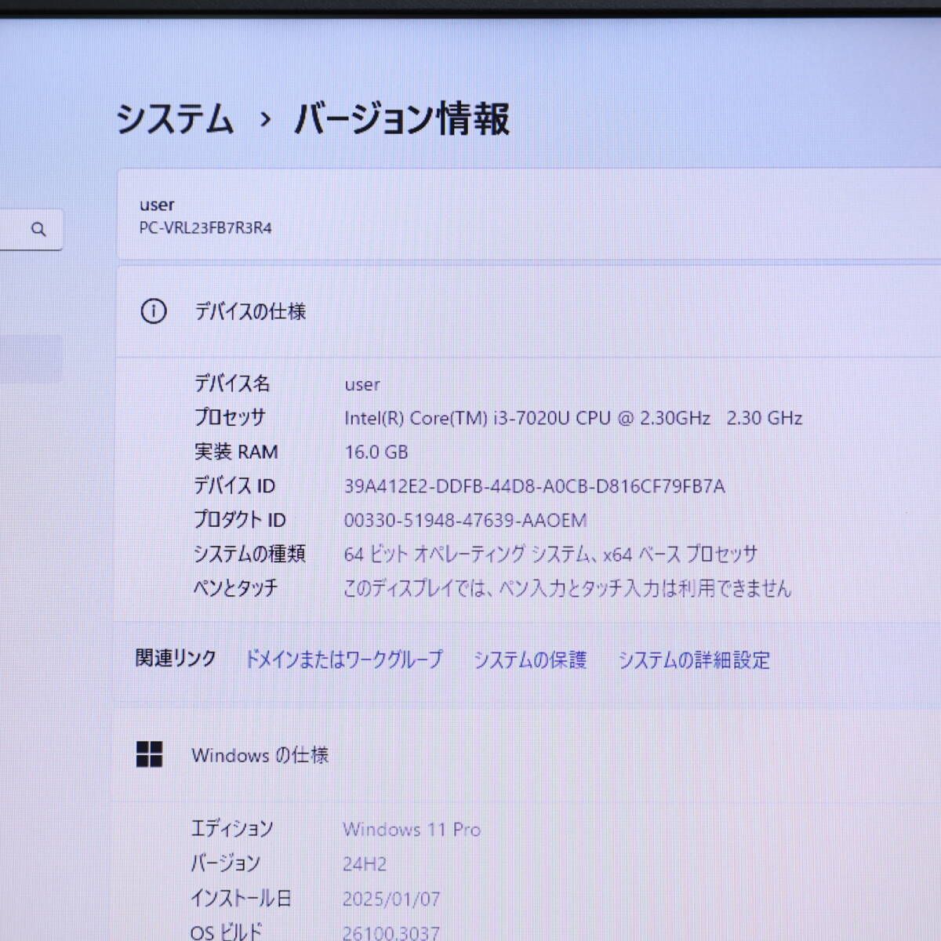Click the インストール日 label
This screenshot has width=941, height=941.
241,897
